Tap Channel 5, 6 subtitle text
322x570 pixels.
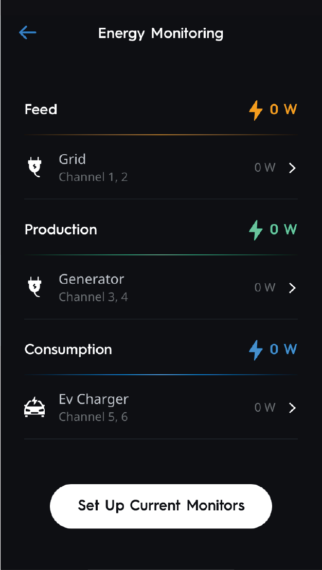pyautogui.click(x=93, y=417)
